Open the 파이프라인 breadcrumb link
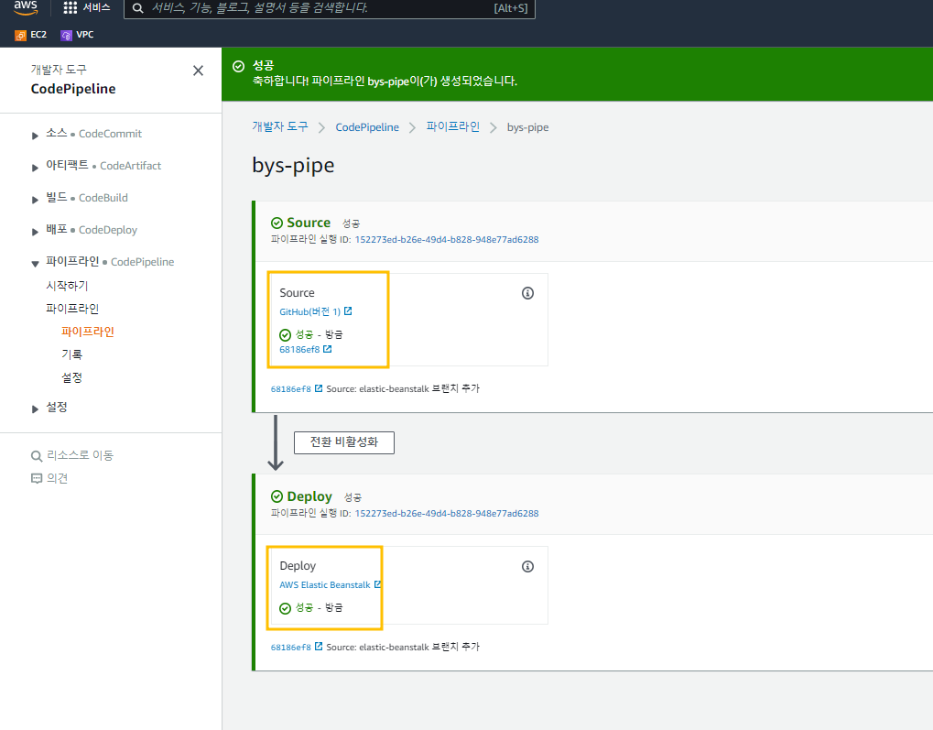 click(x=453, y=126)
